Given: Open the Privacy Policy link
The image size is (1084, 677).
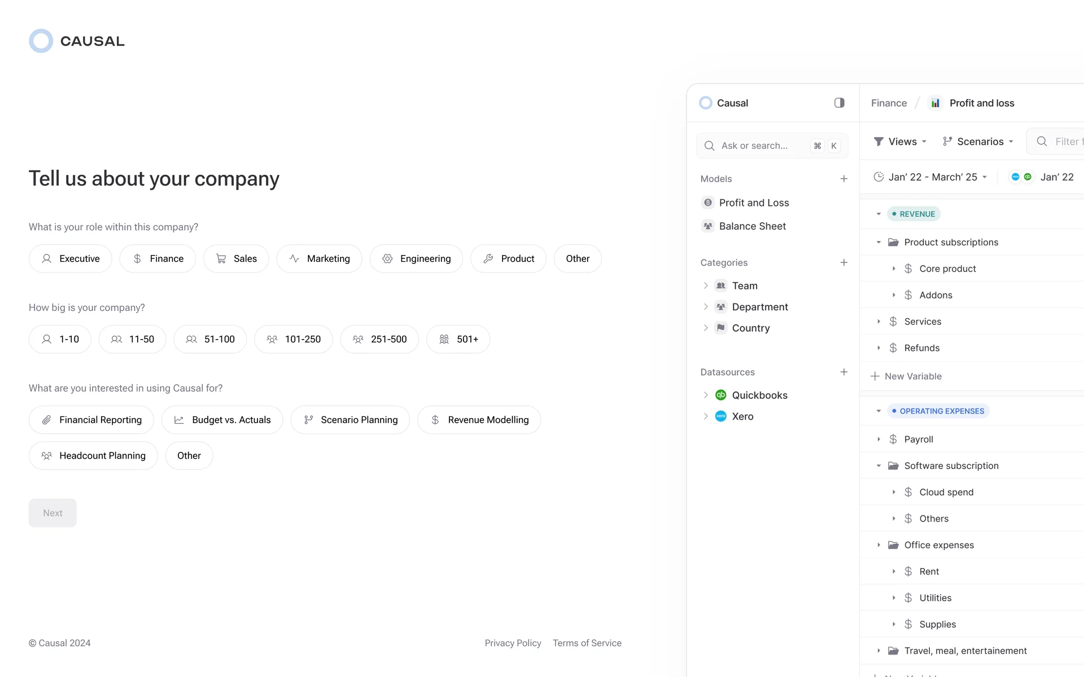Looking at the screenshot, I should [513, 643].
